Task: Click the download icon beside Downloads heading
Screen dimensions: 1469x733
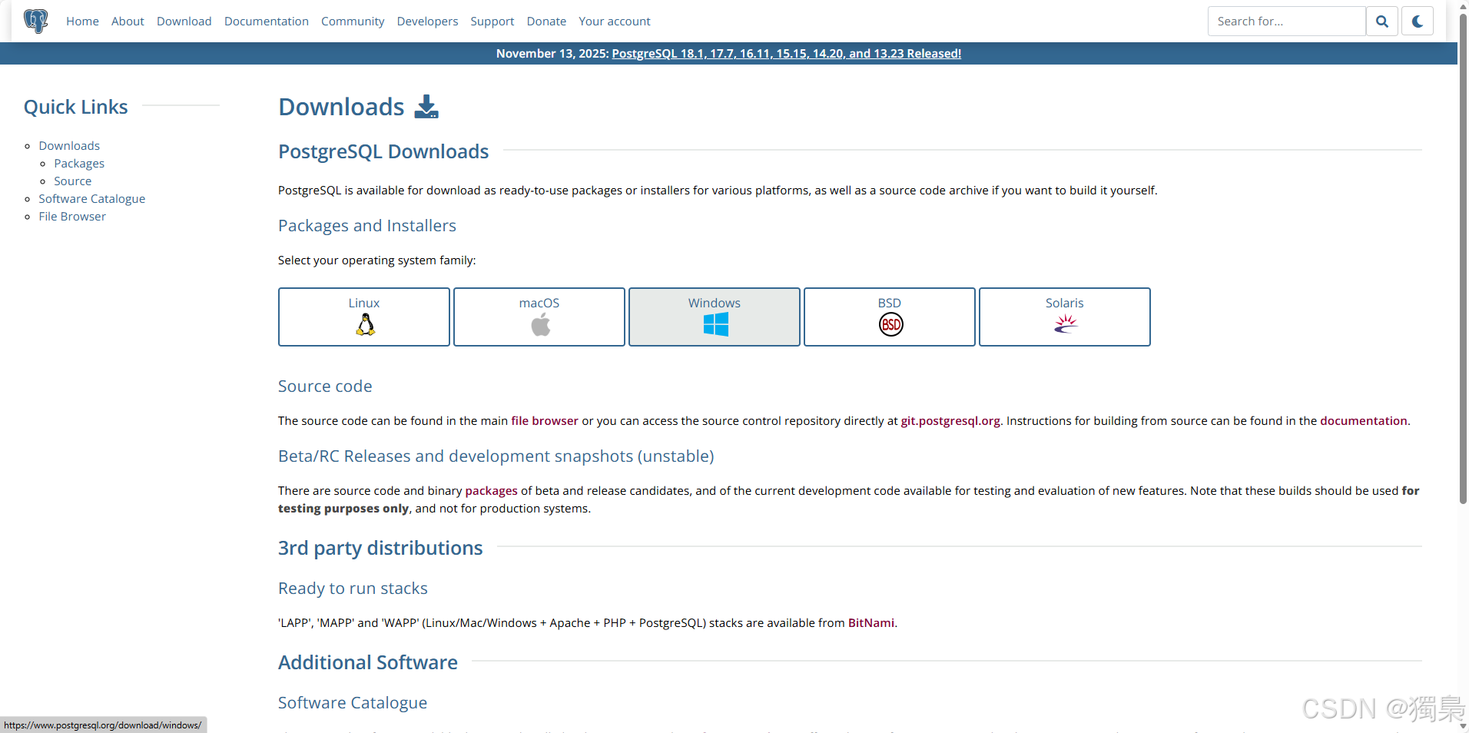Action: tap(426, 107)
